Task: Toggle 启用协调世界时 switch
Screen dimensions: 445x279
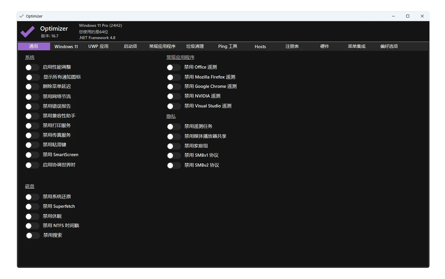Action: 32,165
